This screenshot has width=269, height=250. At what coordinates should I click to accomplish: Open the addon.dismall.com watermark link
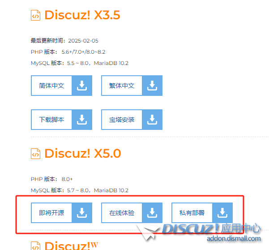coord(234,238)
